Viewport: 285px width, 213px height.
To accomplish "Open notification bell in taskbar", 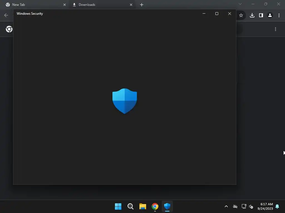I will coord(277,206).
